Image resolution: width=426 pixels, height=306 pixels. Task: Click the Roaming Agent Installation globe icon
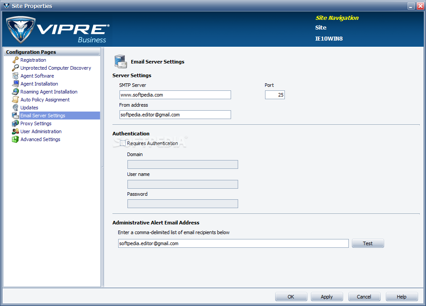point(15,92)
